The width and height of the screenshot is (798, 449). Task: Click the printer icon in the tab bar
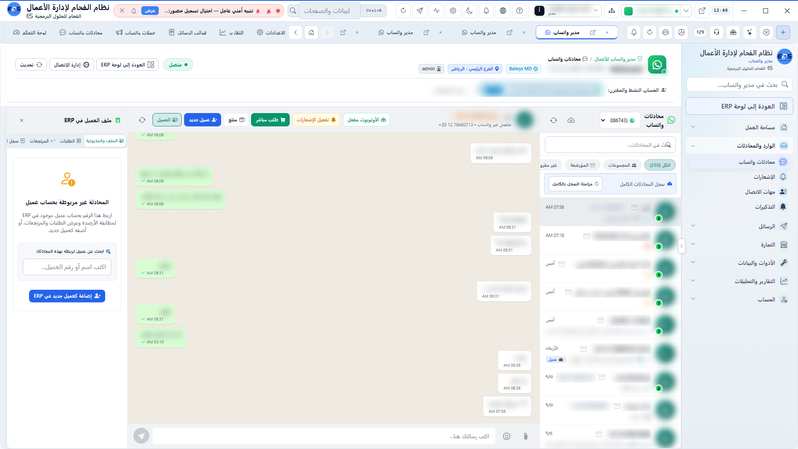665,32
